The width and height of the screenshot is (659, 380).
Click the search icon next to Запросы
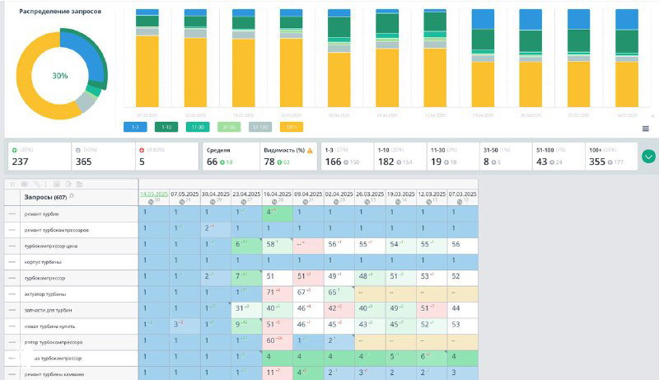(72, 196)
